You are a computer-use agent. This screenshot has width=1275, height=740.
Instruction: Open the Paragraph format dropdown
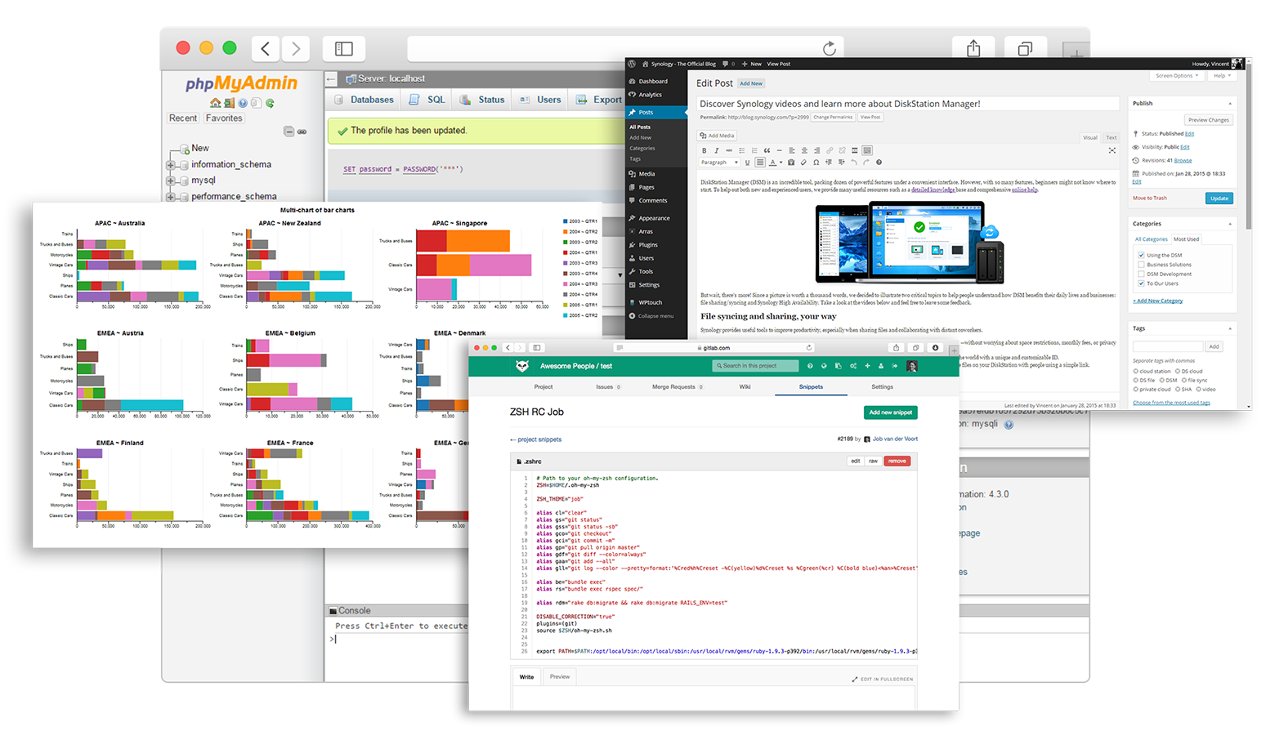[x=718, y=163]
